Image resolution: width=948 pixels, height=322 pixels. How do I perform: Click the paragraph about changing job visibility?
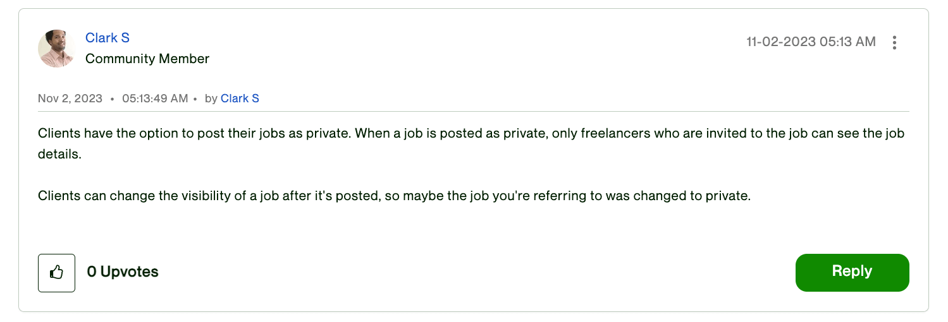point(393,196)
